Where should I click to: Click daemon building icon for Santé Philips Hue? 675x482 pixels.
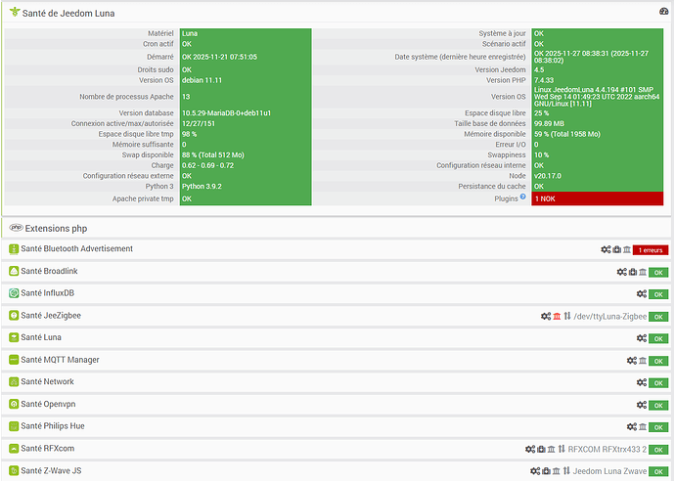tap(643, 427)
